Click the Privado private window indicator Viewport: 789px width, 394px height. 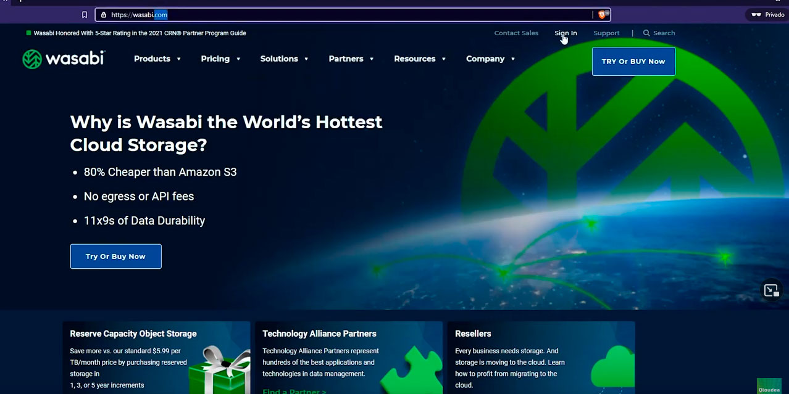[x=767, y=15]
